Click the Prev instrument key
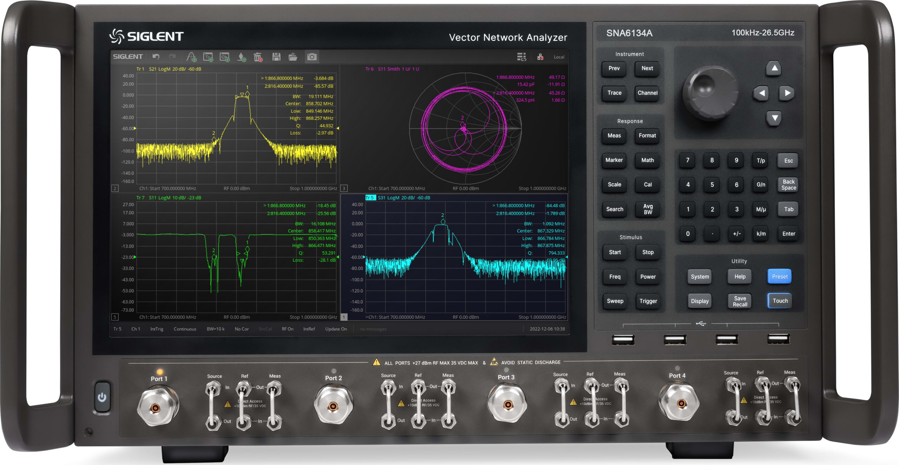This screenshot has height=465, width=899. click(x=614, y=68)
